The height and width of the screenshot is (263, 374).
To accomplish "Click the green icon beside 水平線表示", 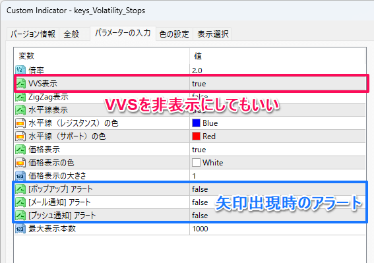I will (20, 110).
